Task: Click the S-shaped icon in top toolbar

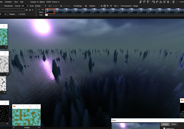Action: pos(173,2)
